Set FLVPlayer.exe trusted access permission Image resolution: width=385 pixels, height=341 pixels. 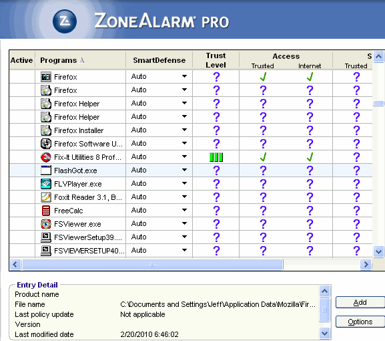tap(263, 184)
